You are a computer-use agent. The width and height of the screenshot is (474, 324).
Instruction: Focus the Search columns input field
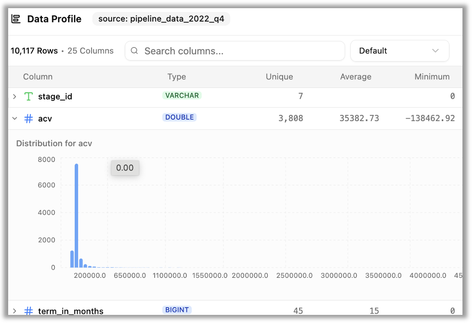pyautogui.click(x=241, y=51)
